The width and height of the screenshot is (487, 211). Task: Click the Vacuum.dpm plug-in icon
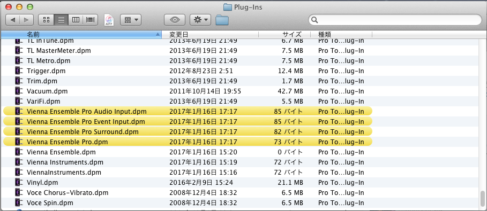tap(19, 91)
